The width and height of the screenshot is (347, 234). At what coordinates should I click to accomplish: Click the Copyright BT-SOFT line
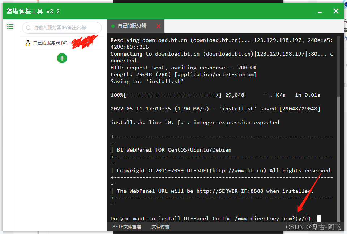(222, 170)
